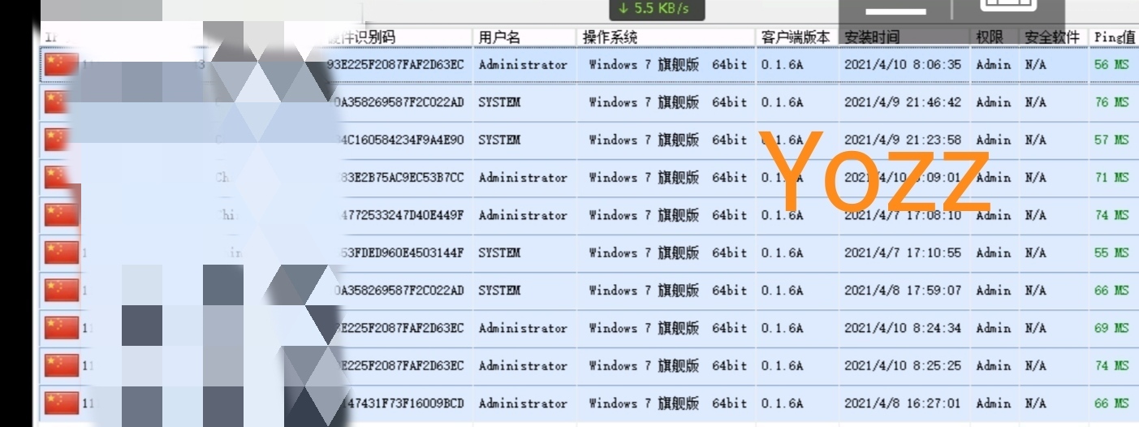Select hardware ID ending 4C160584234F9A4E90
Screen dimensions: 1139x427
[401, 140]
